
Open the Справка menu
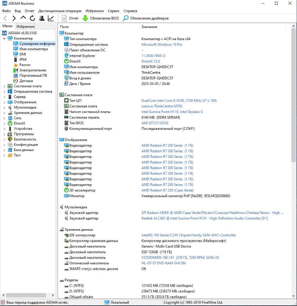(x=130, y=11)
